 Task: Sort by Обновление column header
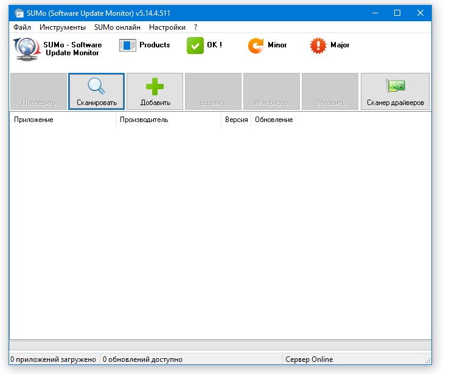[x=274, y=120]
